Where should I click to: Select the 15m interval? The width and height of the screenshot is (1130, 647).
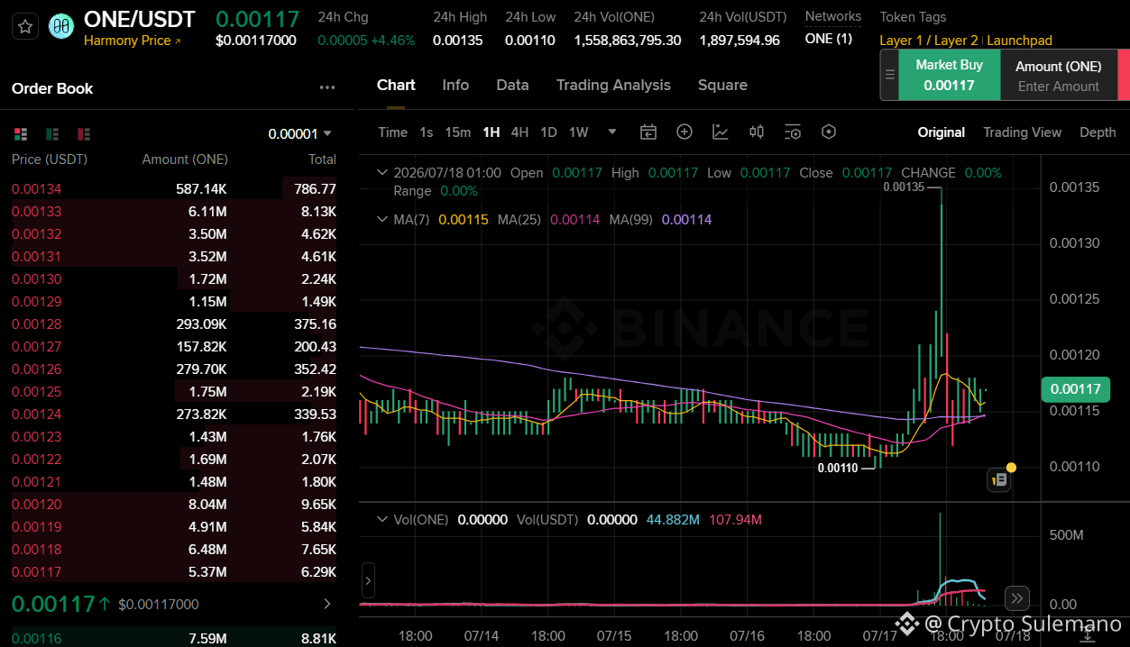click(458, 132)
